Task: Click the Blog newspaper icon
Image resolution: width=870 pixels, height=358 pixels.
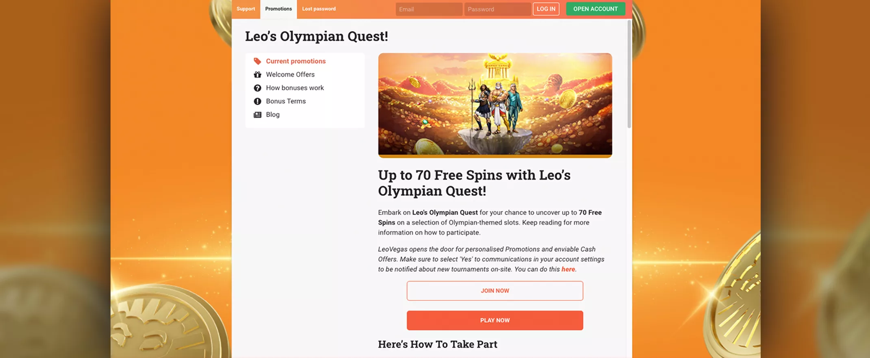Action: 257,115
